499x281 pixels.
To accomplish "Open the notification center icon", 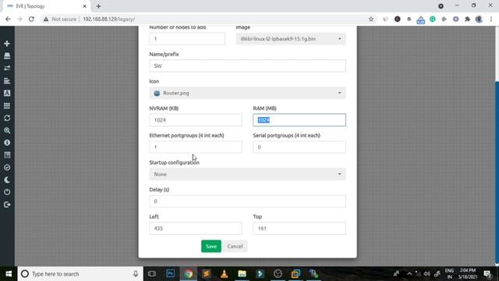I will (x=487, y=274).
